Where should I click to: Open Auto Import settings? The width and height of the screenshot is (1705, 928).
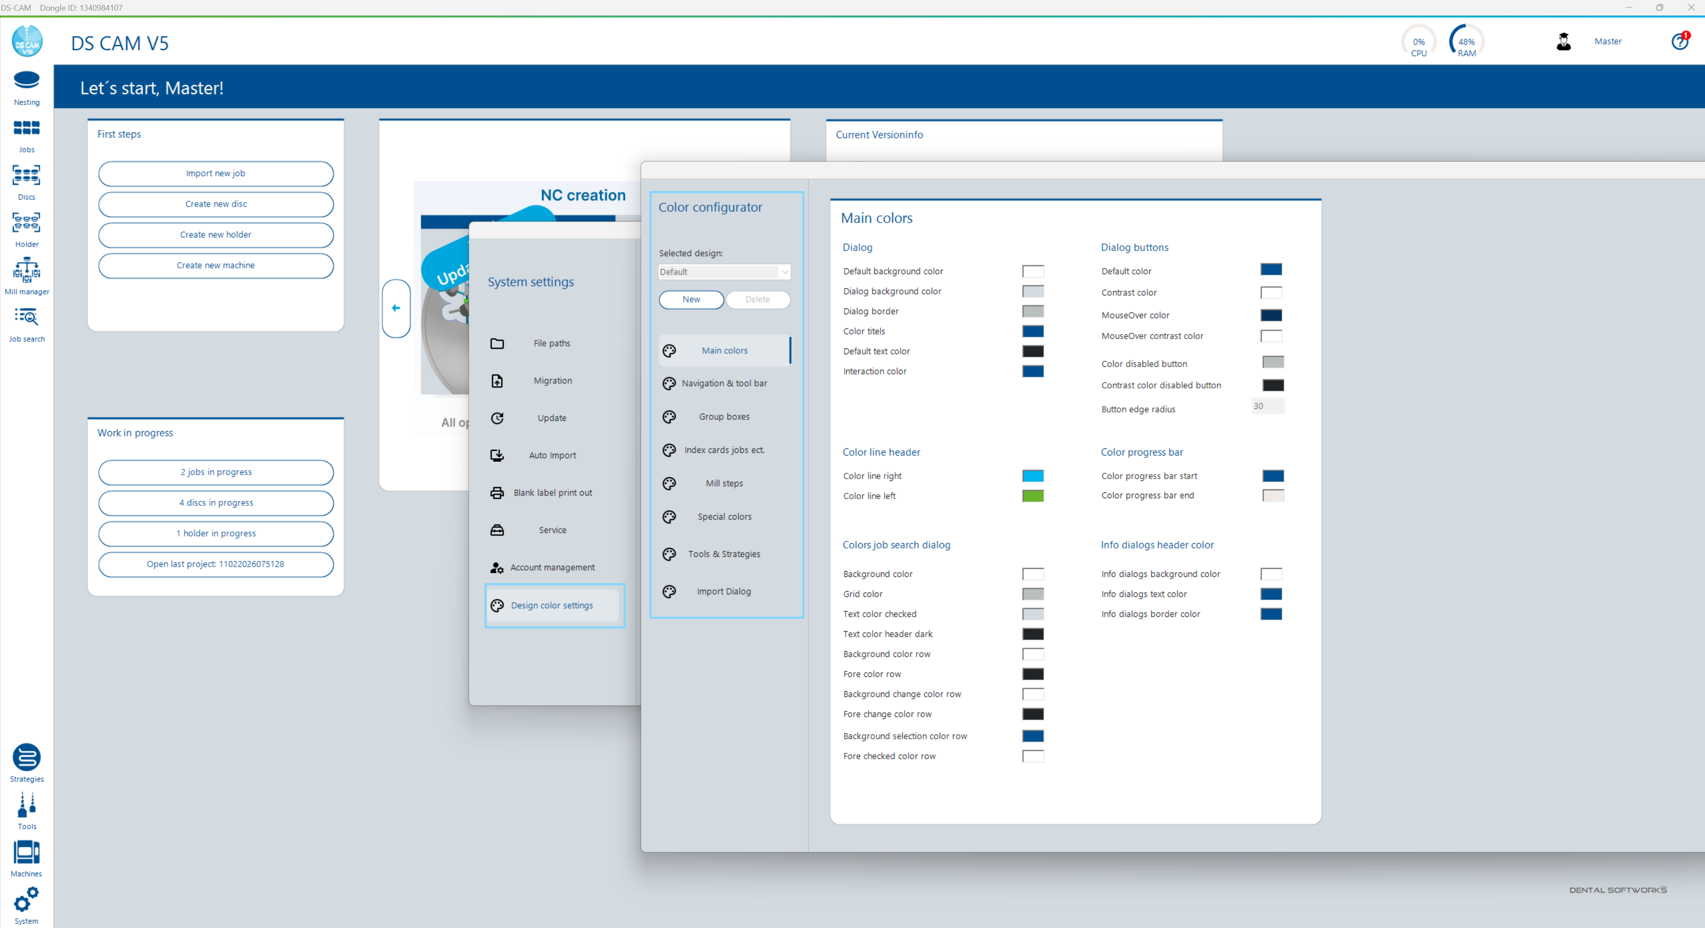552,455
